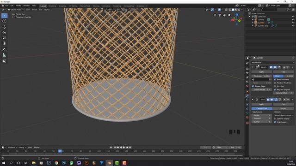
Task: Select the Catmull-Clark subdivision type
Action: coord(262,109)
